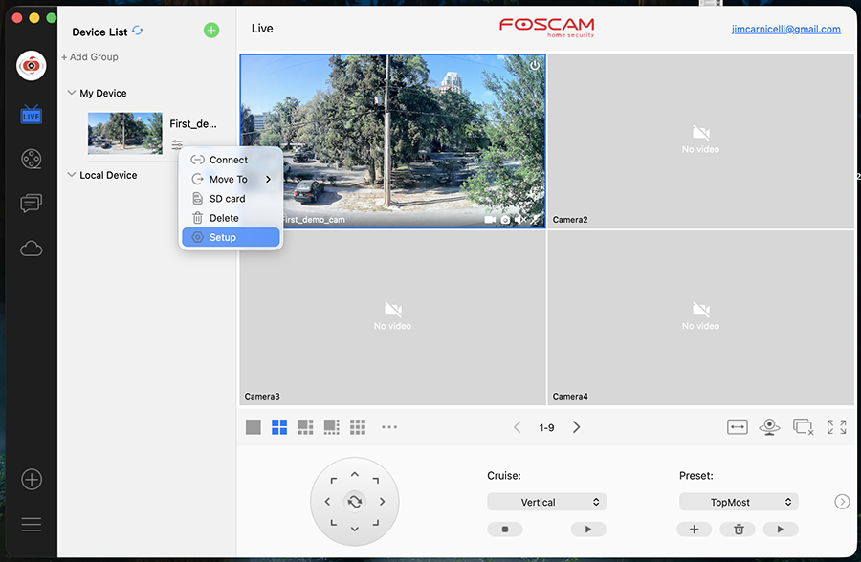Pan the camera left with the PTZ control
861x562 pixels.
pyautogui.click(x=326, y=501)
